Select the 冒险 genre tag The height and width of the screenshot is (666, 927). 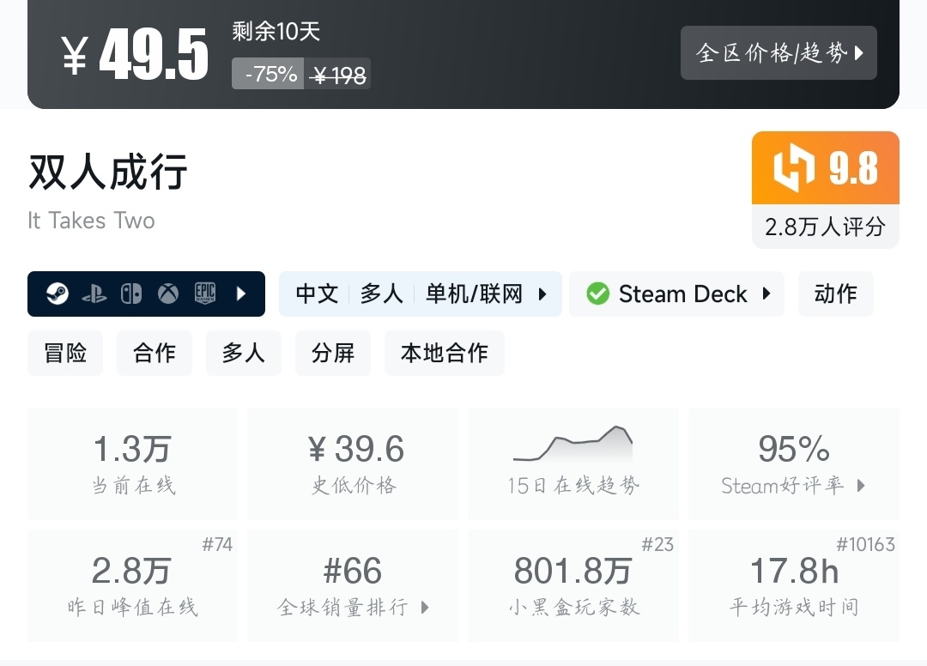(x=65, y=353)
